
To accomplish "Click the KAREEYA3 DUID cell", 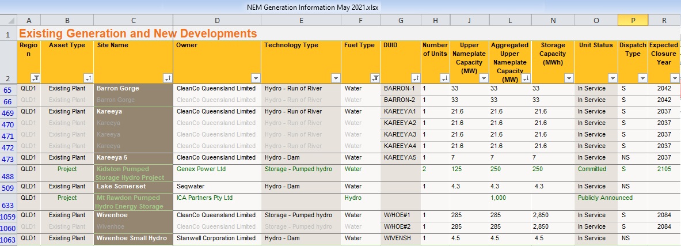I will (401, 134).
